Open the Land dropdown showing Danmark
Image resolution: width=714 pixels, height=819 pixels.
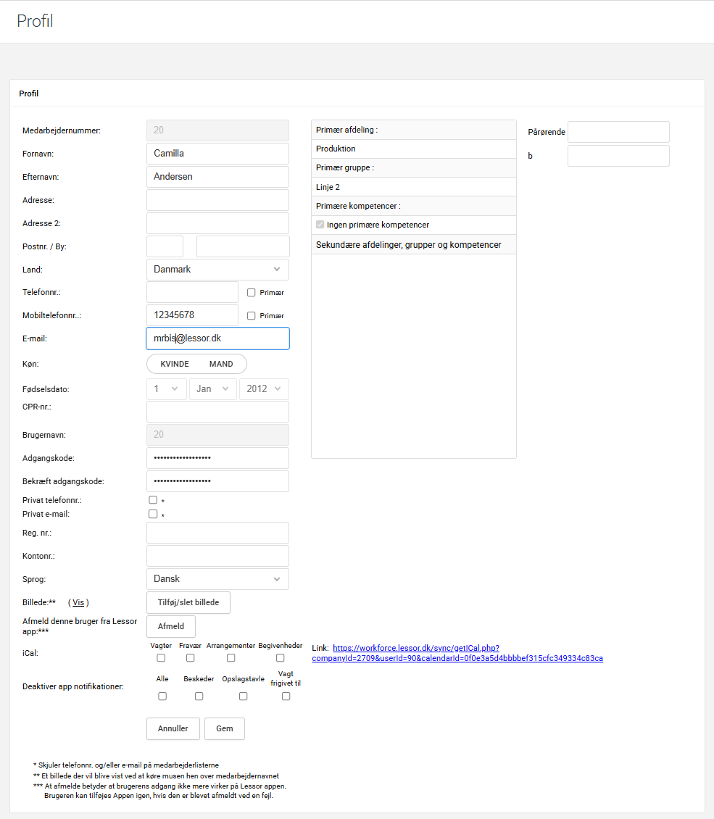pos(217,270)
